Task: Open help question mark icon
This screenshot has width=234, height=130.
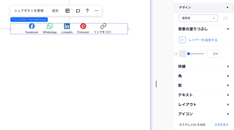Action: (87, 11)
